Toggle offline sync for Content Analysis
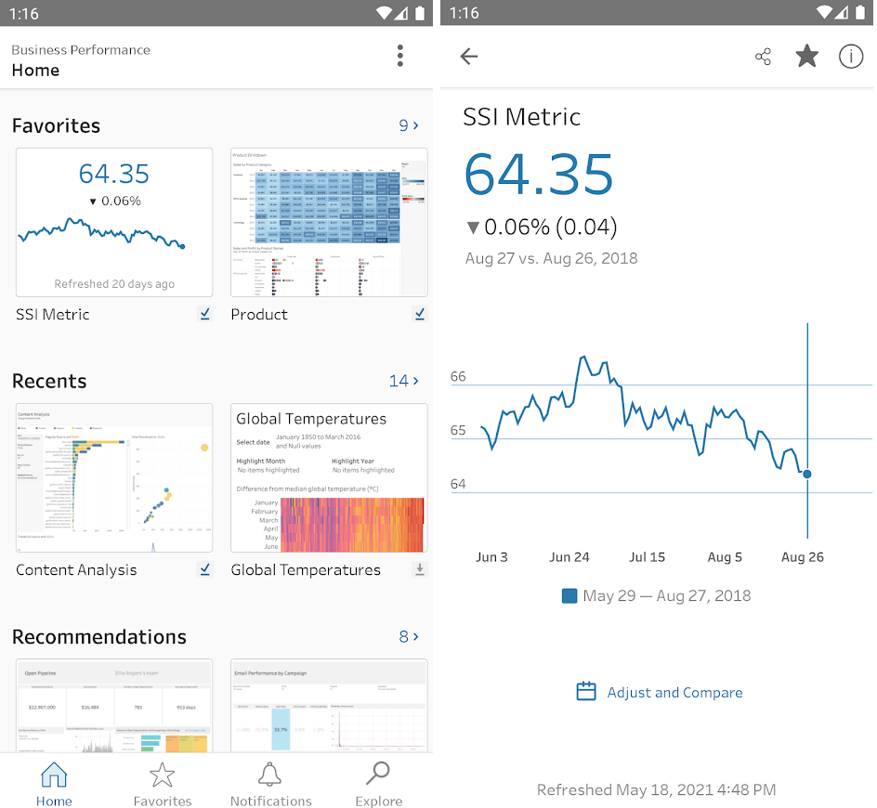Viewport: 877px width, 808px height. [x=204, y=569]
